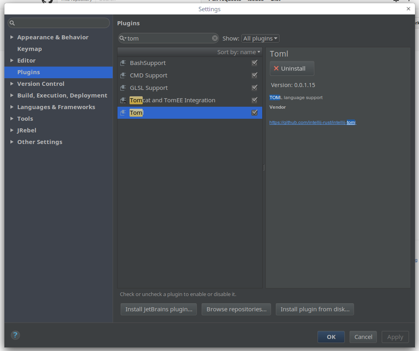
Task: Click the splitter handle between plugin panels
Action: tap(264, 168)
